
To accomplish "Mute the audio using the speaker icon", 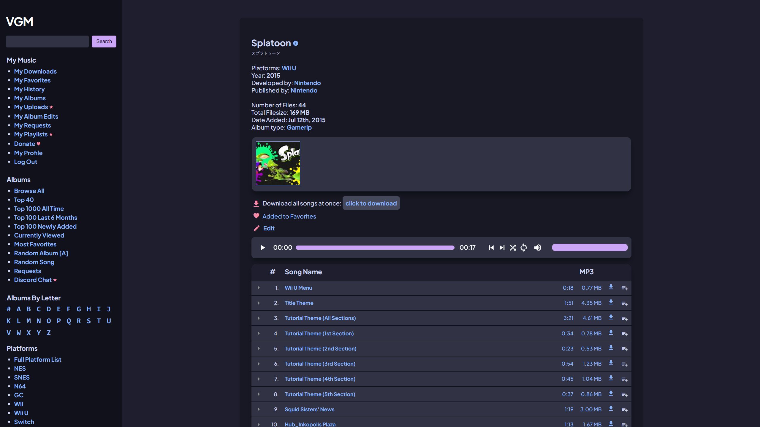I will tap(538, 247).
